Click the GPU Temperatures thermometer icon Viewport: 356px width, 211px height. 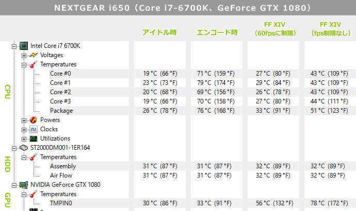pos(34,194)
